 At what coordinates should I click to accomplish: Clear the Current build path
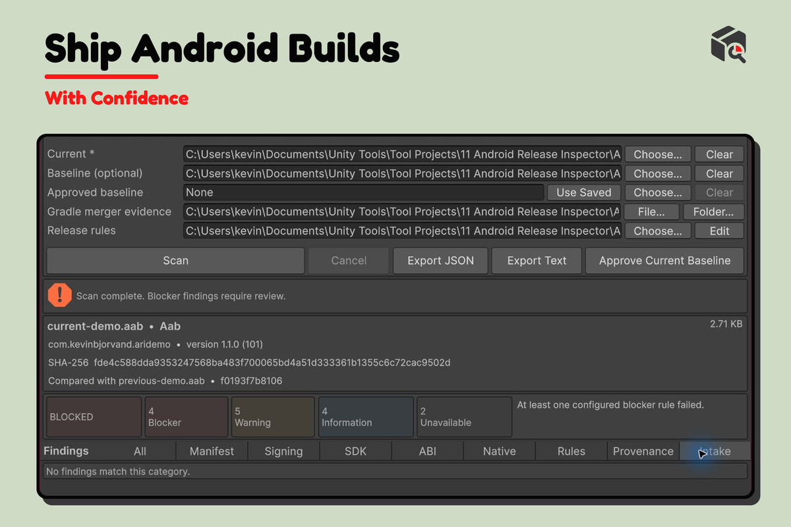pos(719,154)
